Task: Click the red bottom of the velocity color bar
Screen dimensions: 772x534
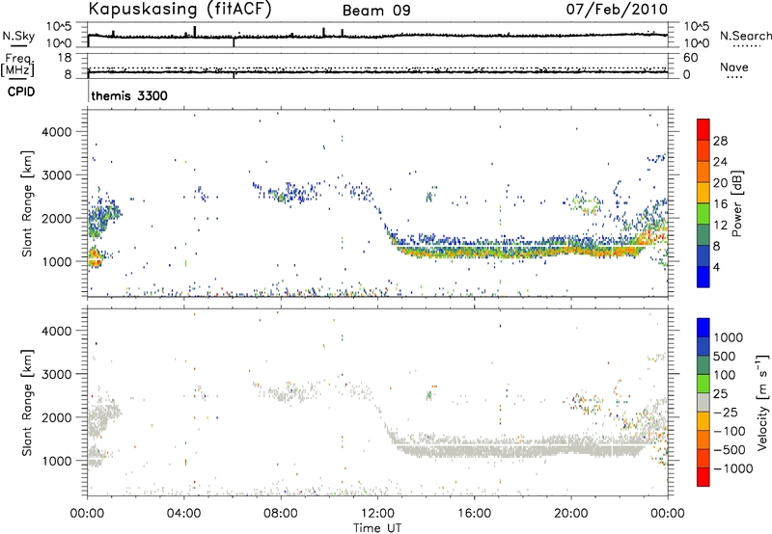Action: point(703,477)
